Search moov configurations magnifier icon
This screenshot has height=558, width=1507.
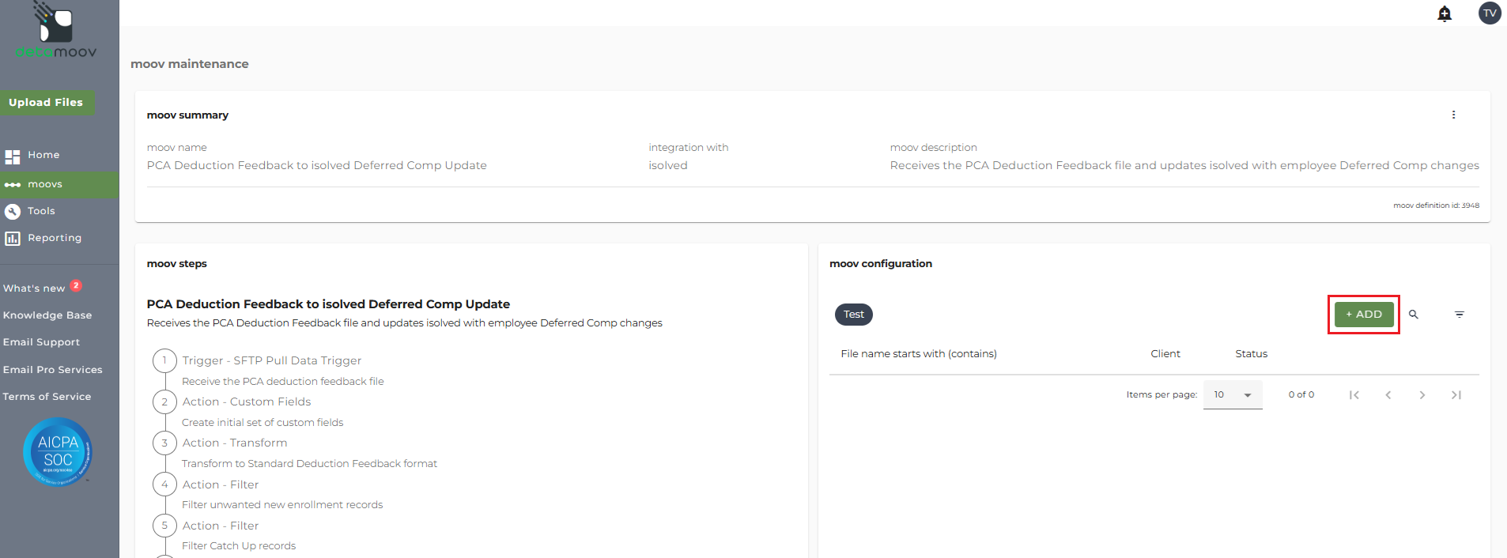[1414, 315]
